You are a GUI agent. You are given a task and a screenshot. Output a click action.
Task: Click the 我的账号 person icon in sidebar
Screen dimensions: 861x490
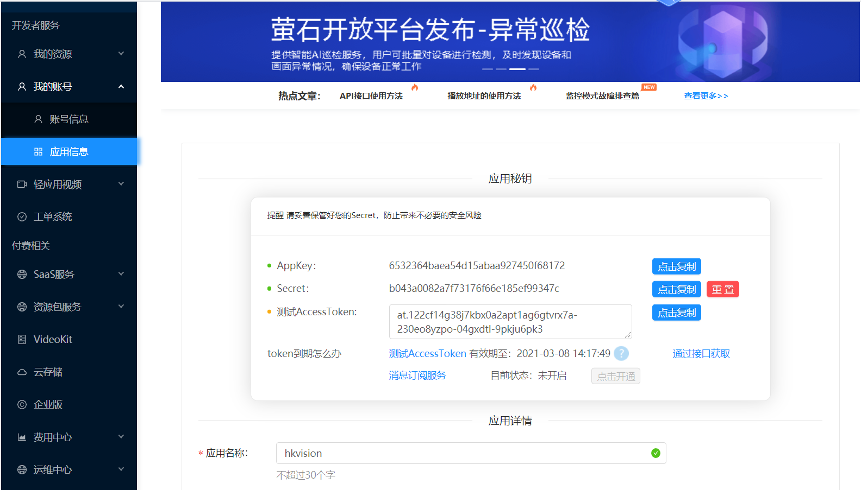pyautogui.click(x=22, y=87)
